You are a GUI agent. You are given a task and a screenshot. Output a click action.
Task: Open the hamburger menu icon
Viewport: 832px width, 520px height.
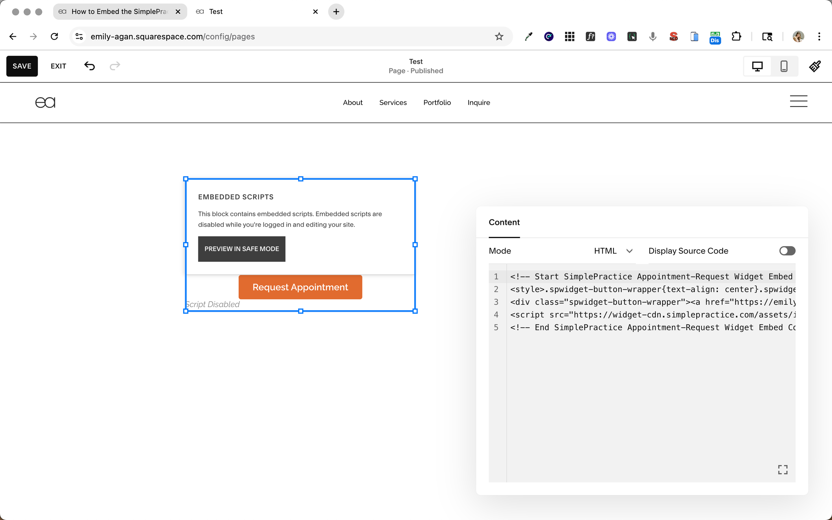click(x=798, y=101)
